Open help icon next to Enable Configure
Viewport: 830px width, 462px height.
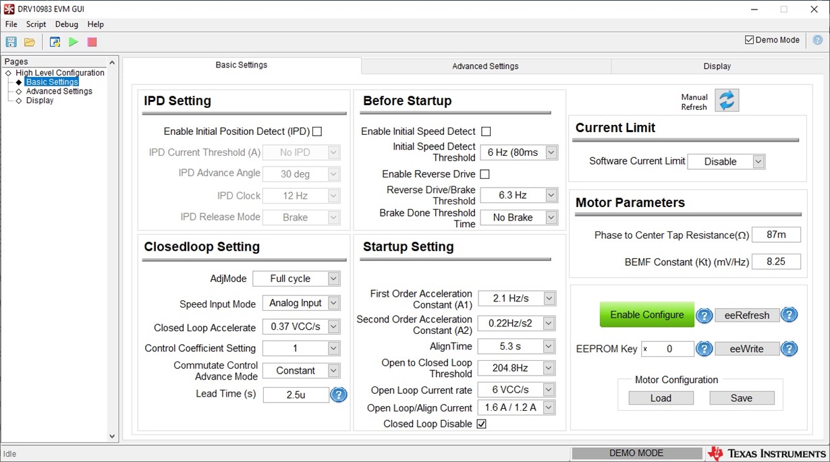(x=704, y=315)
